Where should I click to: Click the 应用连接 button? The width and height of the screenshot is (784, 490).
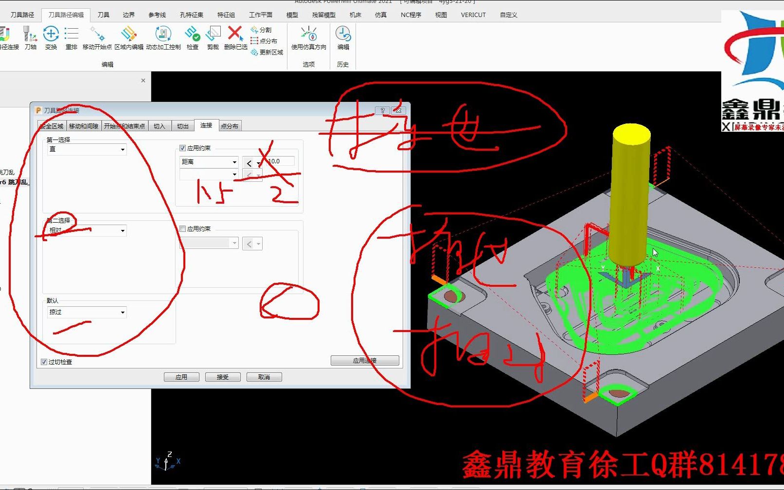click(365, 361)
